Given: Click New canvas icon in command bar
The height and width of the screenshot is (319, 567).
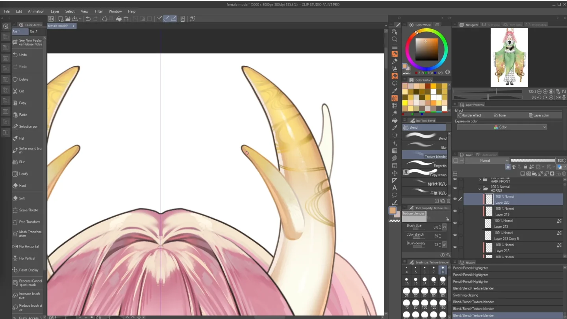Looking at the screenshot, I should [x=61, y=18].
